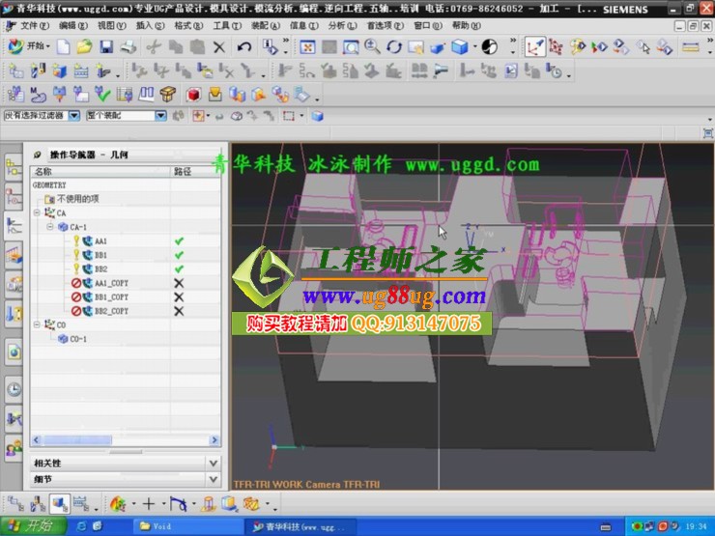Click the black-and-white circle background icon

(x=490, y=46)
